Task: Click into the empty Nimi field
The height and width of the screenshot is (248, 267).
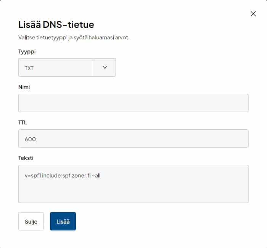Action: point(133,103)
